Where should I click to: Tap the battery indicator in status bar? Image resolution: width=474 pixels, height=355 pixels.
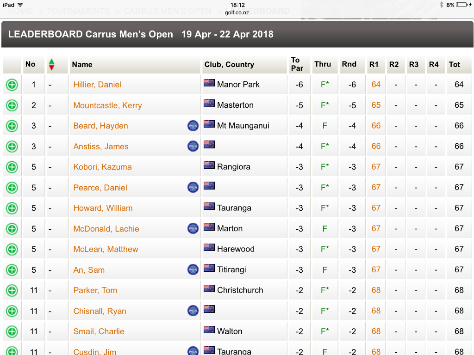462,5
